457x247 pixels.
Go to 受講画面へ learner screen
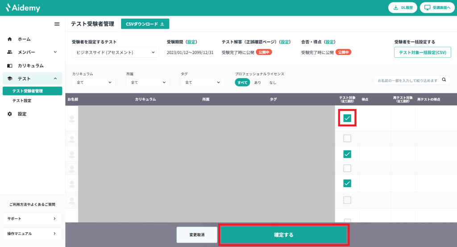pos(437,8)
